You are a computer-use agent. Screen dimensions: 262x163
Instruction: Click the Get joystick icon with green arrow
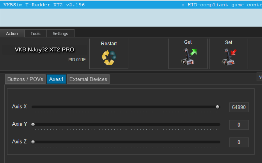[189, 56]
